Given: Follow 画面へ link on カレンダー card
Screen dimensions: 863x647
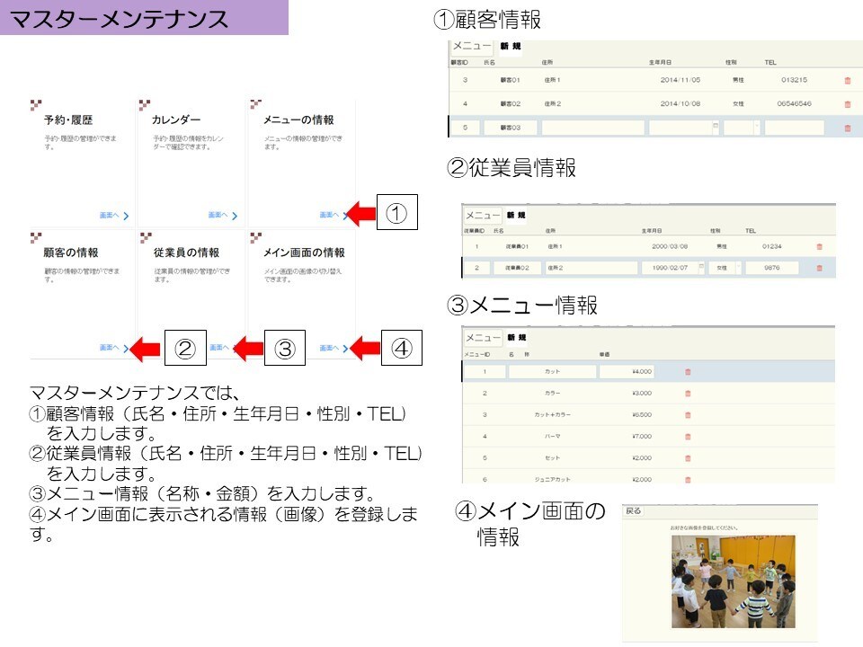Looking at the screenshot, I should (x=223, y=215).
